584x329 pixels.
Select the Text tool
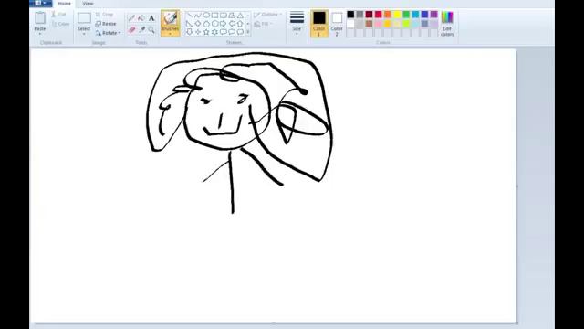pyautogui.click(x=151, y=18)
